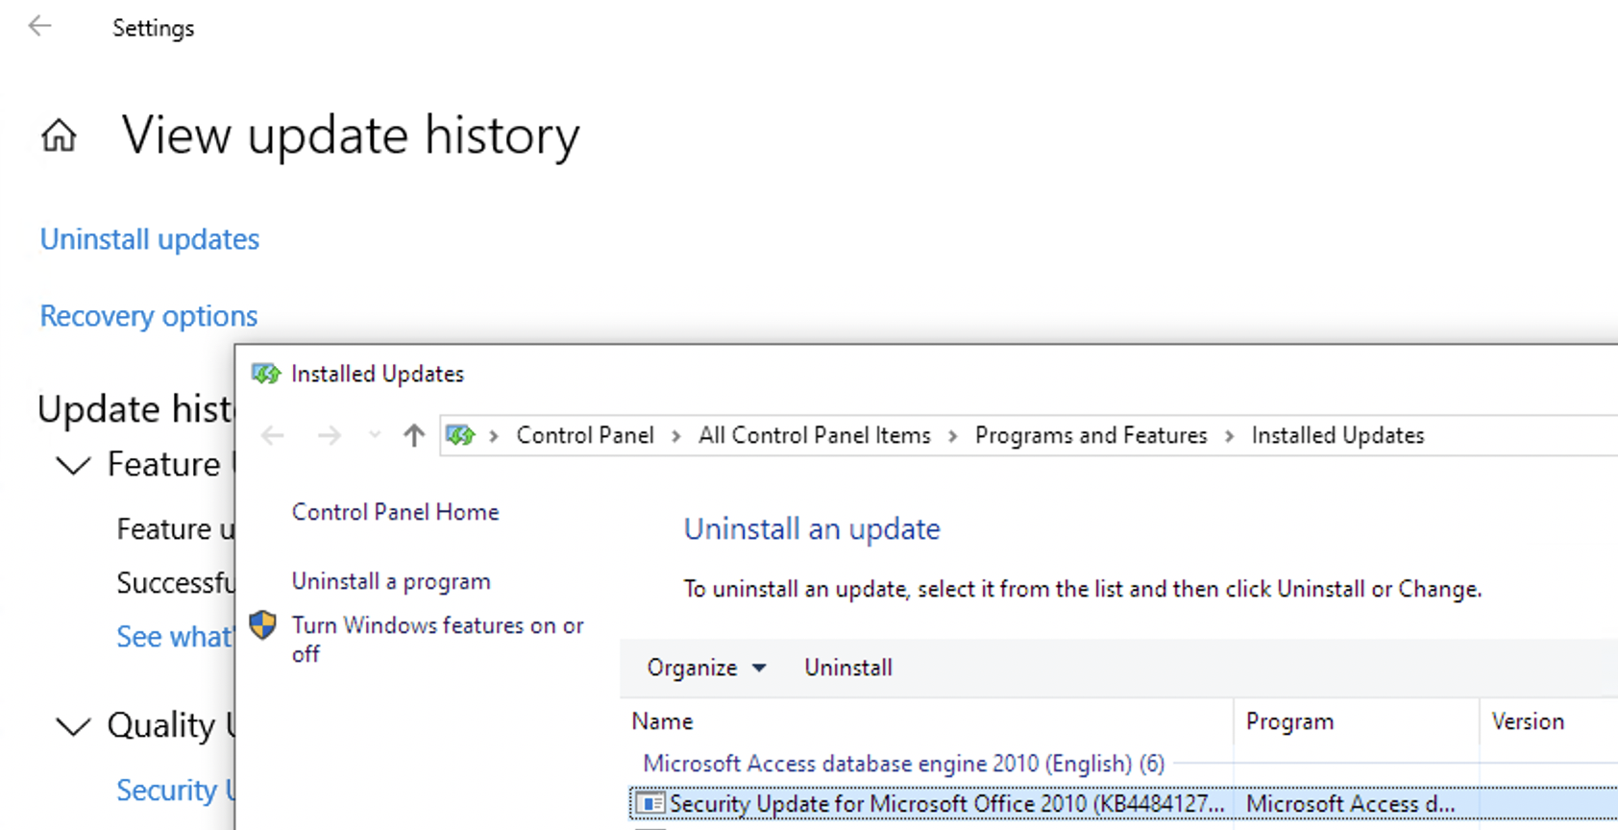The width and height of the screenshot is (1618, 830).
Task: Click the address bar Control Panel icon
Action: [460, 436]
